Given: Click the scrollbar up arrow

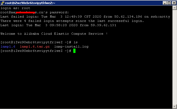Looking at the screenshot, I should [x=175, y=8].
